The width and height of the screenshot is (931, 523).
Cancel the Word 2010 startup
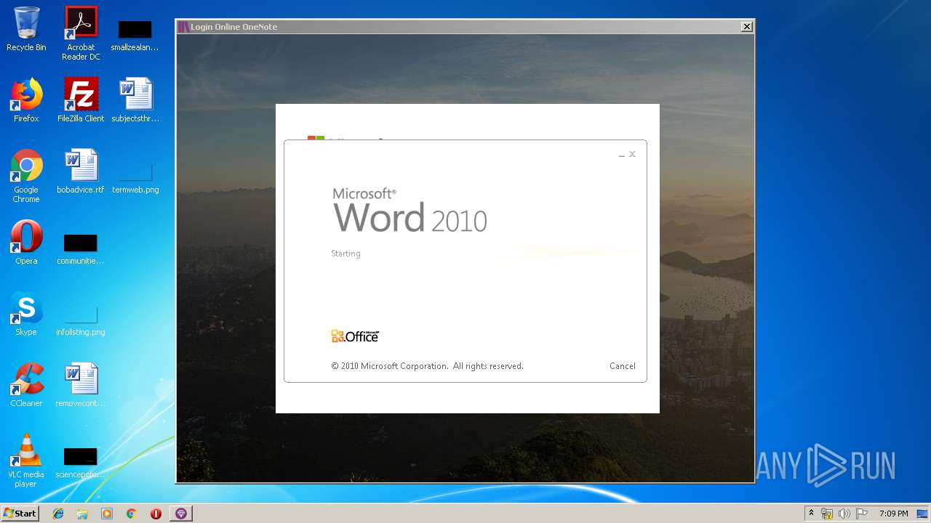[x=622, y=366]
